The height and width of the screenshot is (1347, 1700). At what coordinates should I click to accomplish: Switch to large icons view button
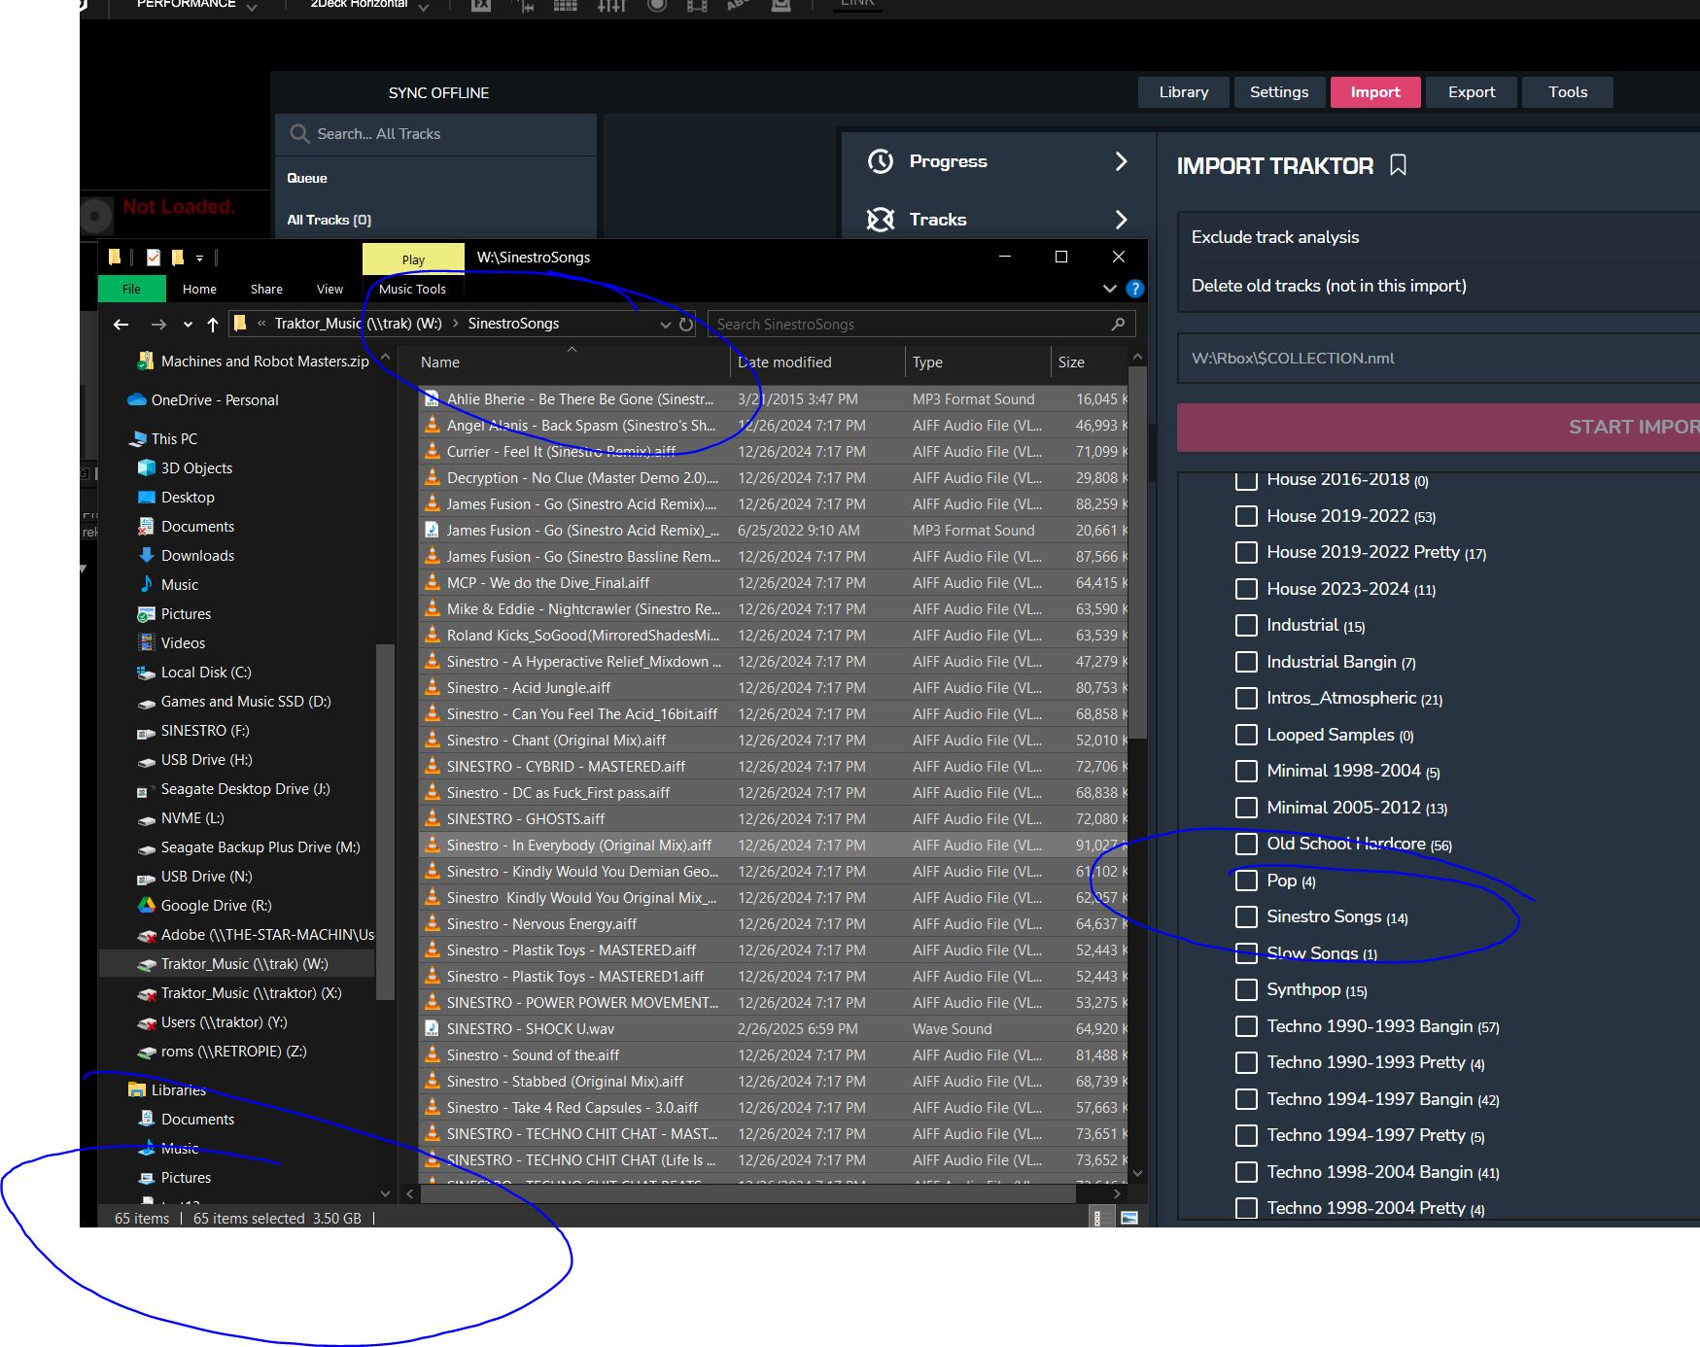1128,1218
